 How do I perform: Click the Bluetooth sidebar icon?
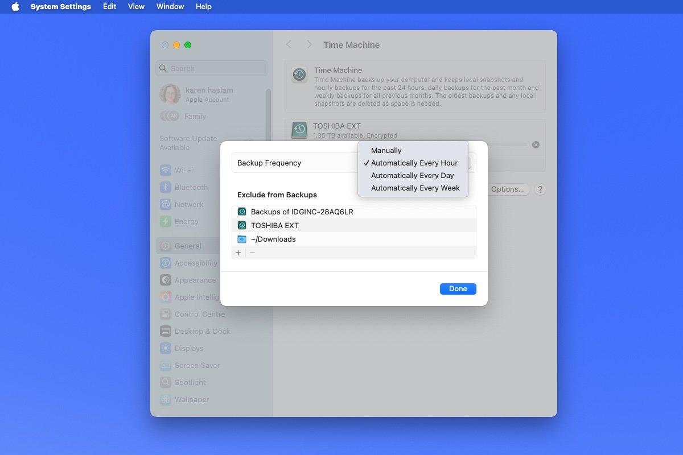[x=166, y=187]
